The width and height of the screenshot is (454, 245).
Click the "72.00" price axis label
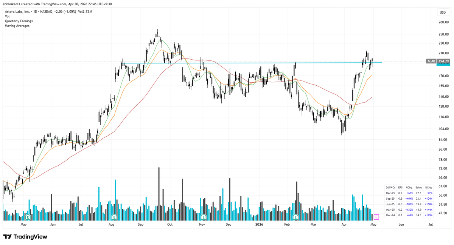coord(443,168)
